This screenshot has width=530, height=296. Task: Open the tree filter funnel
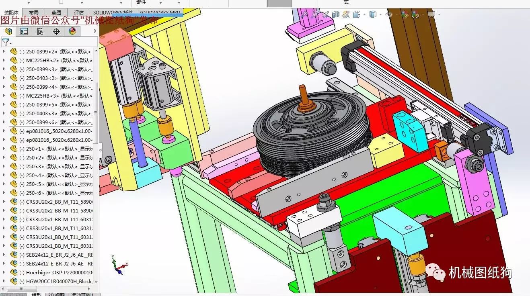(x=5, y=42)
